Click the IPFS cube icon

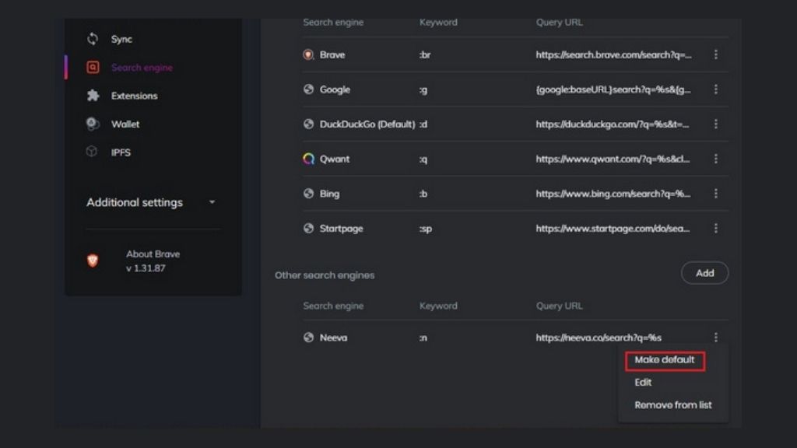(92, 152)
